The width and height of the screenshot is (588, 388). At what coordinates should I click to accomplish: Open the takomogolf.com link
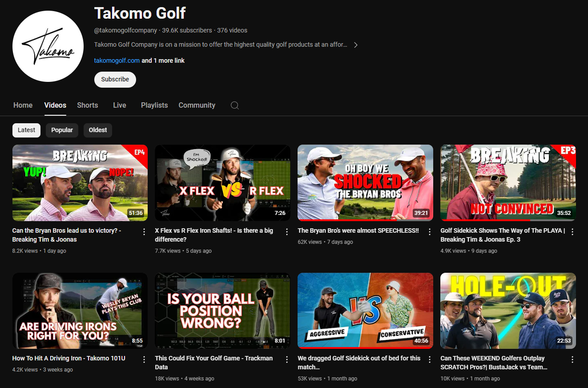point(117,60)
